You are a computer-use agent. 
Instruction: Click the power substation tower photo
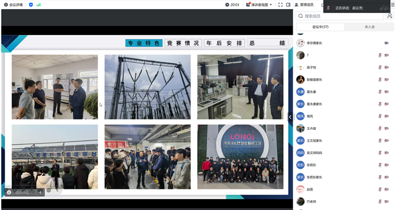click(147, 87)
